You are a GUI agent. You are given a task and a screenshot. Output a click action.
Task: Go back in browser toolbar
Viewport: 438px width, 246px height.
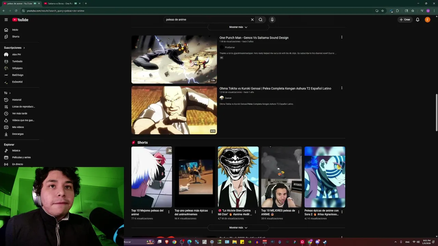click(3, 11)
